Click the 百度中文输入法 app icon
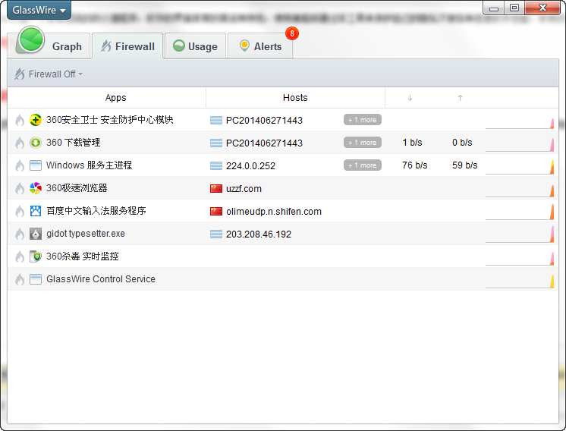Image resolution: width=566 pixels, height=431 pixels. click(x=36, y=211)
